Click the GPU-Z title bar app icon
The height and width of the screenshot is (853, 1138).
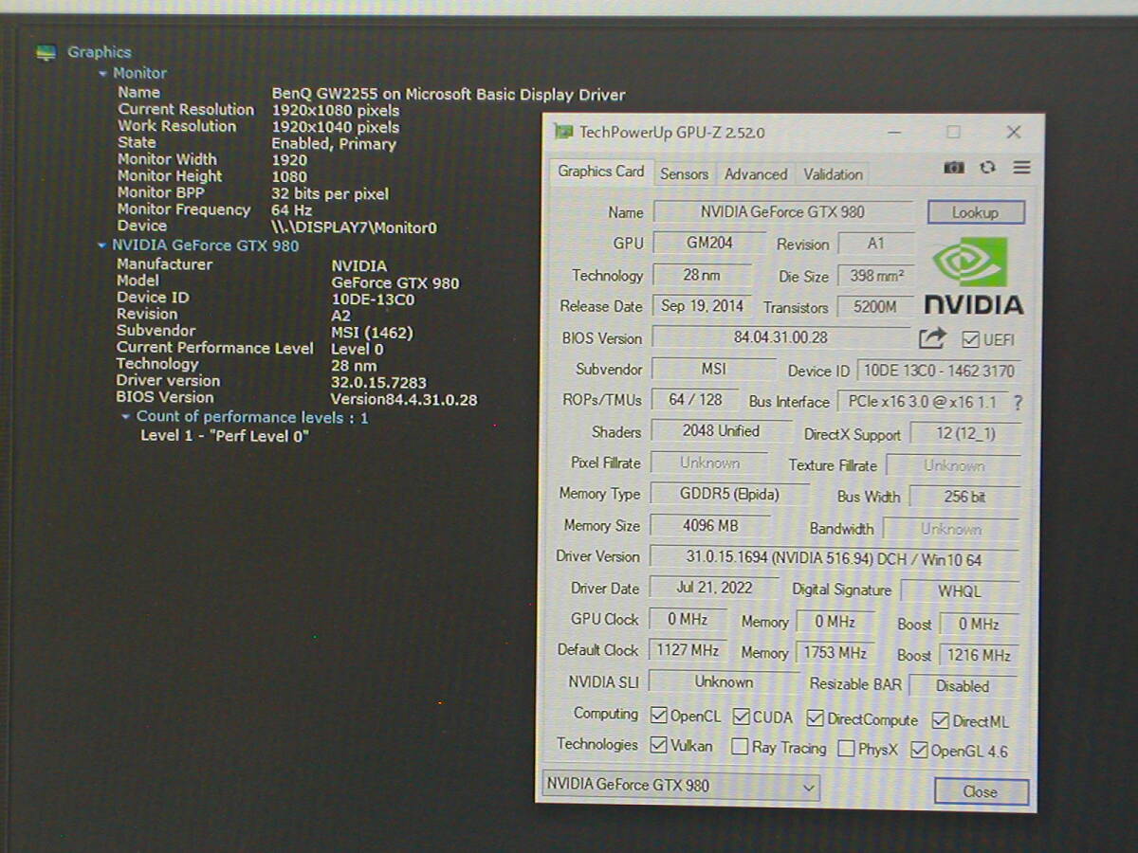(563, 132)
